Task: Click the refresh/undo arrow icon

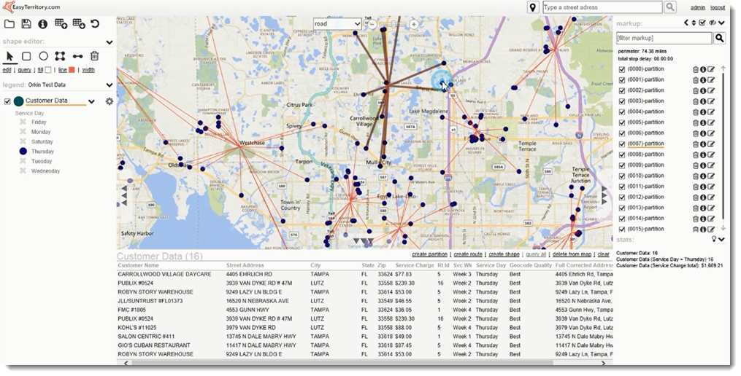Action: [x=95, y=24]
